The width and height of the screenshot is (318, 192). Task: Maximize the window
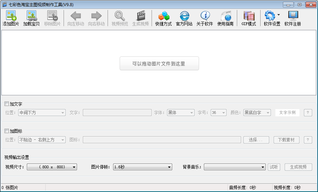pyautogui.click(x=299, y=4)
